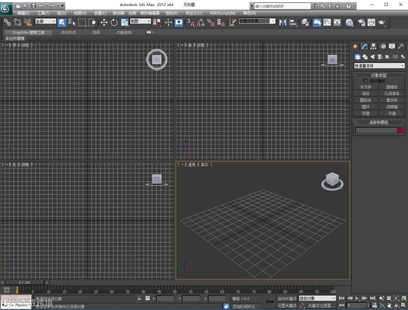Select the Move tool in main toolbar
408x310 pixels.
104,22
